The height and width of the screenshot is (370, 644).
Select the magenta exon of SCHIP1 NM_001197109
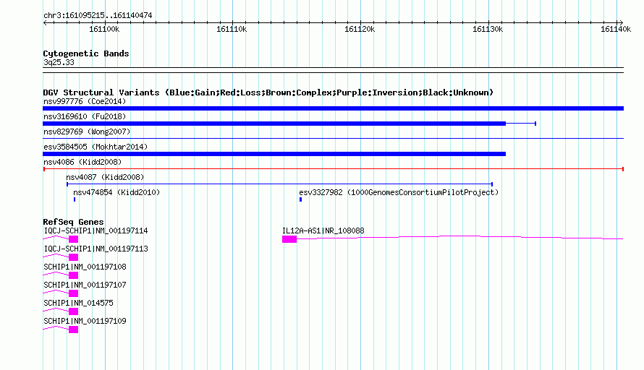(74, 330)
